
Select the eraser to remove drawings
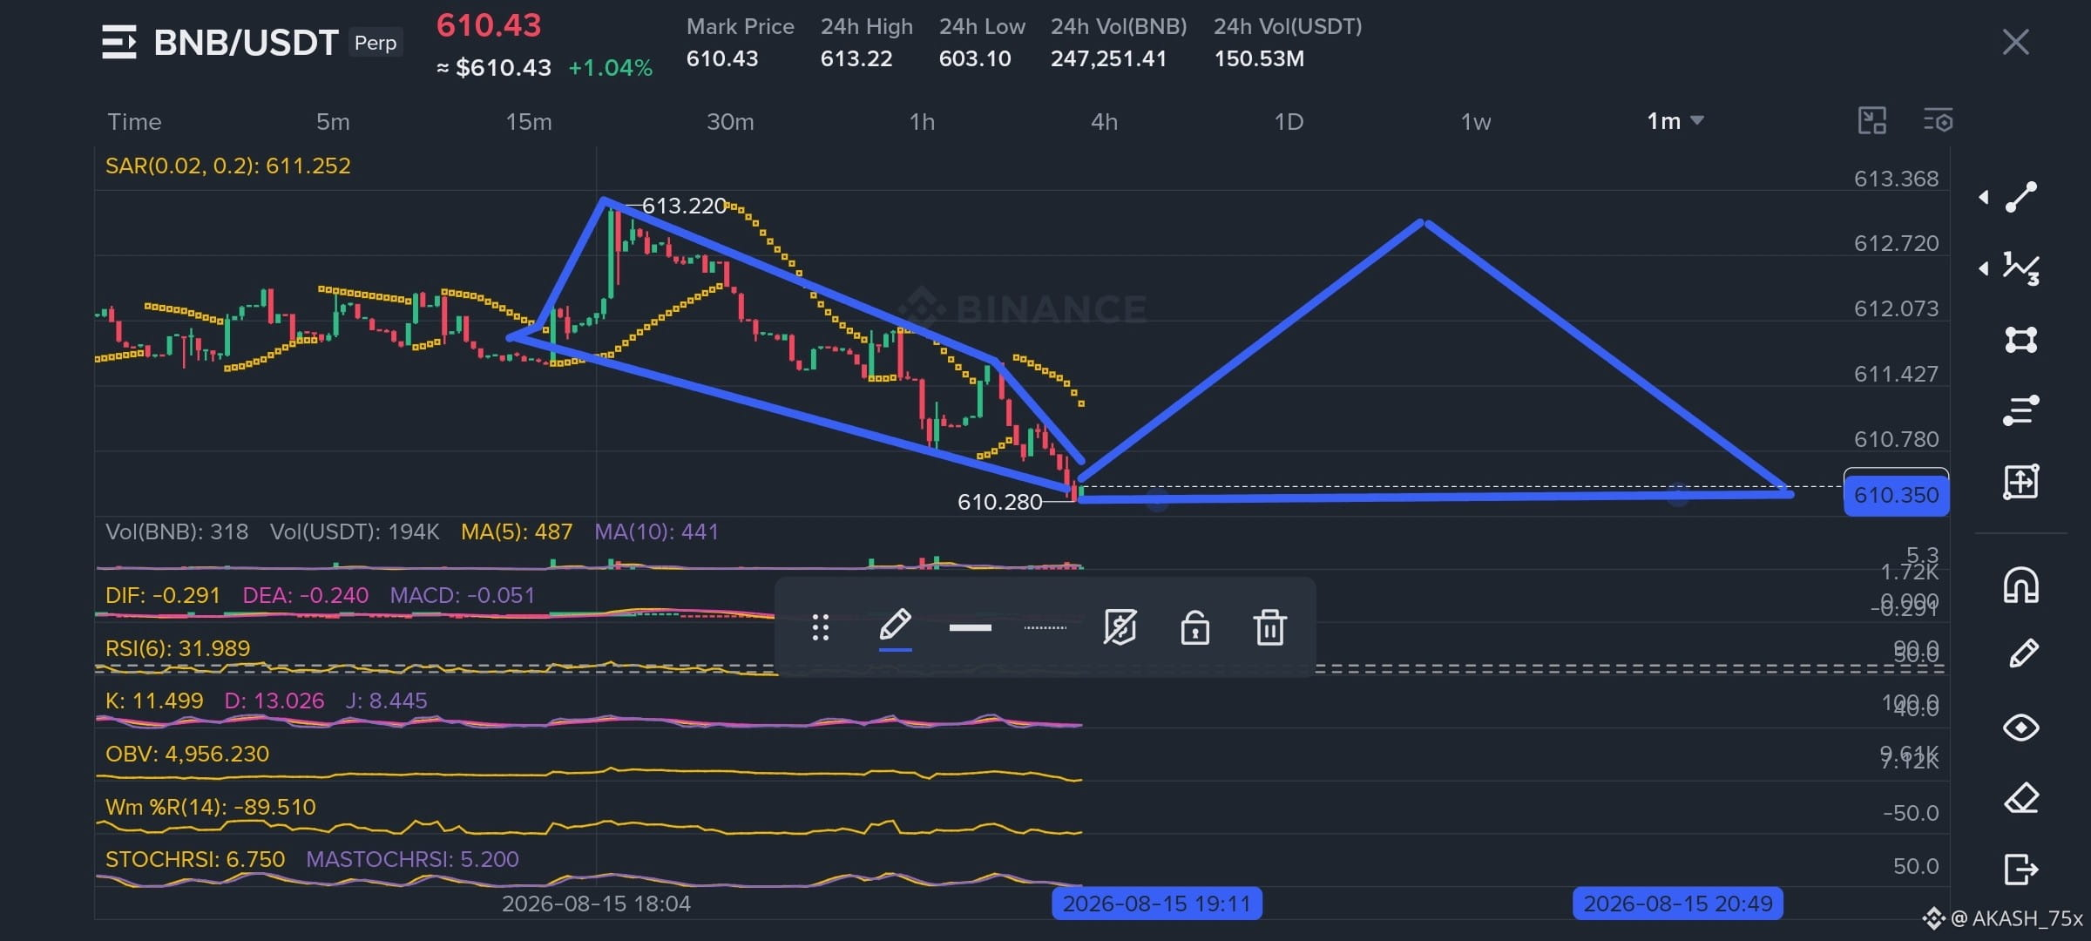pos(2021,798)
